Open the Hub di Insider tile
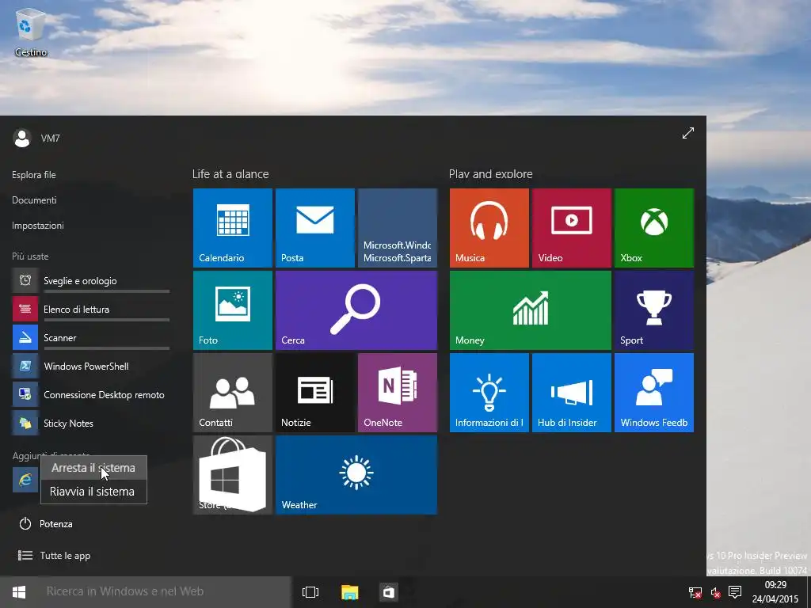This screenshot has height=608, width=811. pos(572,393)
